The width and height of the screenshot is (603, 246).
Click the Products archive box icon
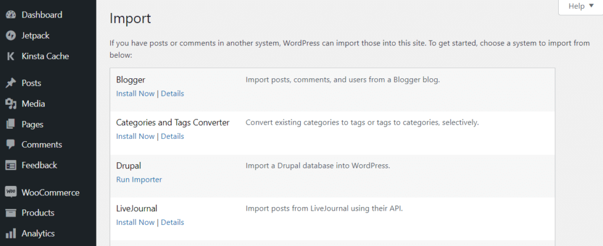[11, 213]
